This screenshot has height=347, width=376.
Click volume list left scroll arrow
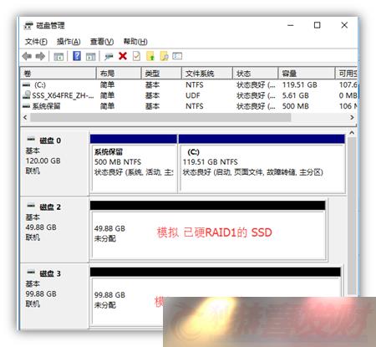25,117
